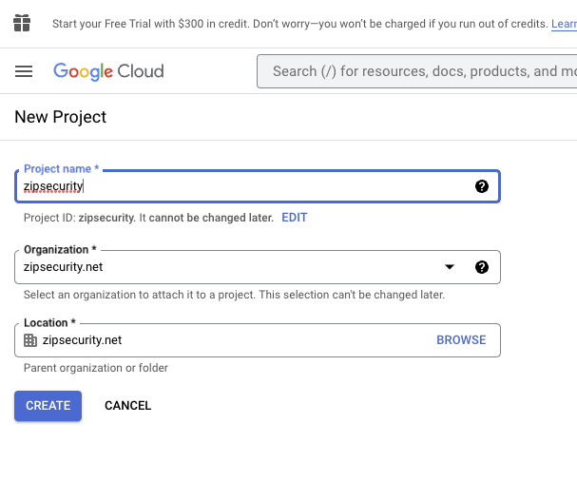The height and width of the screenshot is (481, 577).
Task: Follow the Learn more link in banner
Action: (x=563, y=24)
